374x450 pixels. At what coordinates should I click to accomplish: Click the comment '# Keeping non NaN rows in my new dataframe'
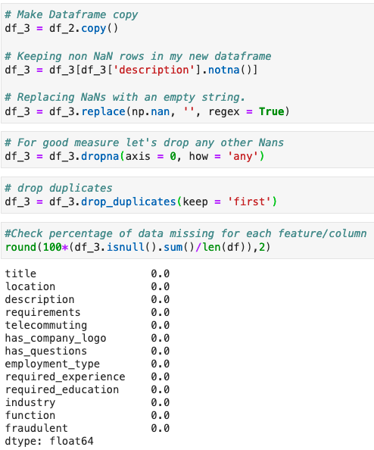[x=138, y=56]
